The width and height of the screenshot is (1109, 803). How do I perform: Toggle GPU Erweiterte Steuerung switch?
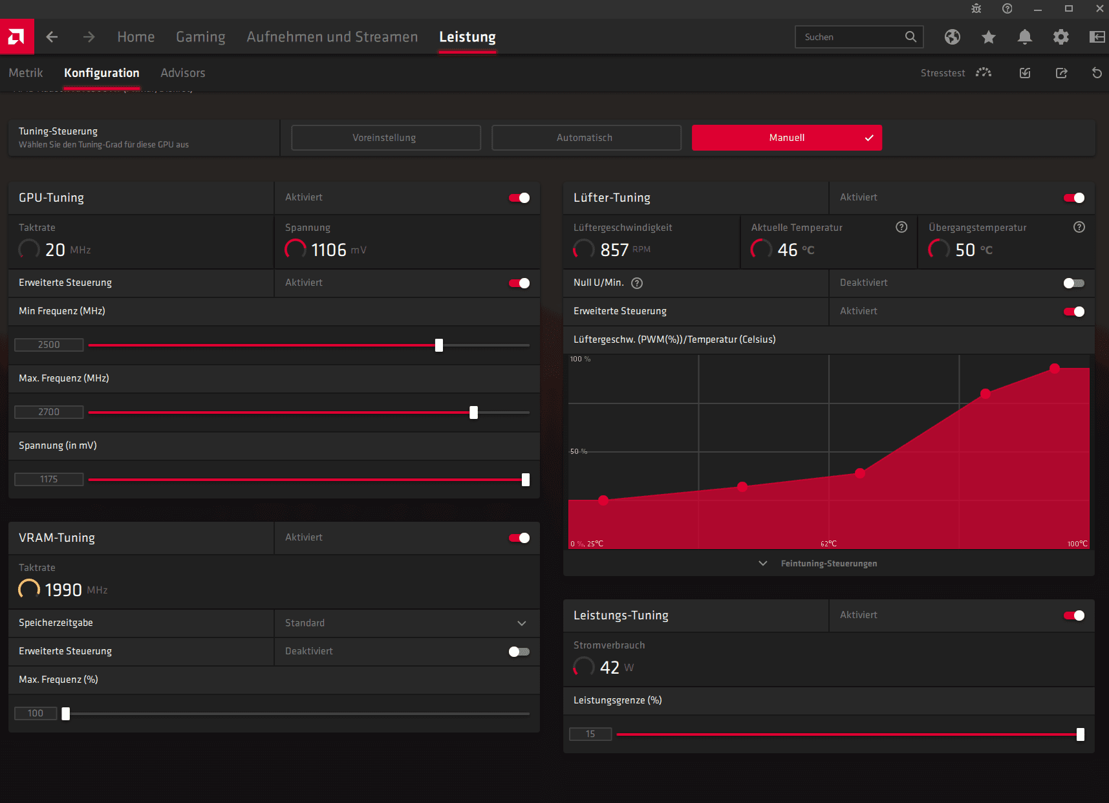pos(519,283)
